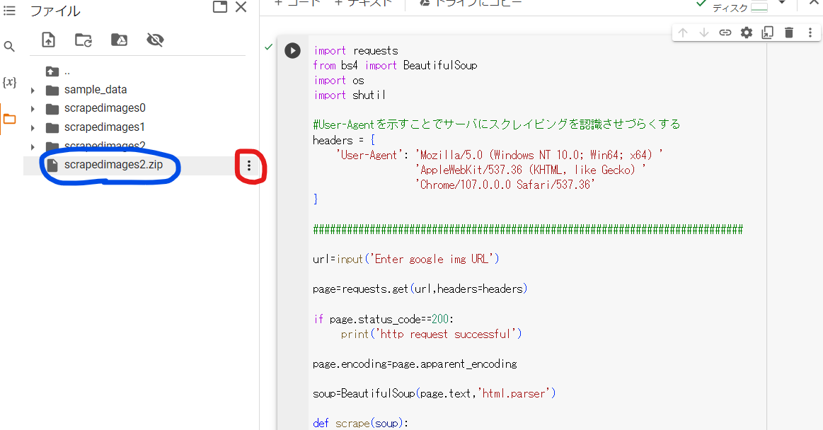This screenshot has height=430, width=823.
Task: Expand the scrapedimages0 folder arrow
Action: (x=33, y=109)
